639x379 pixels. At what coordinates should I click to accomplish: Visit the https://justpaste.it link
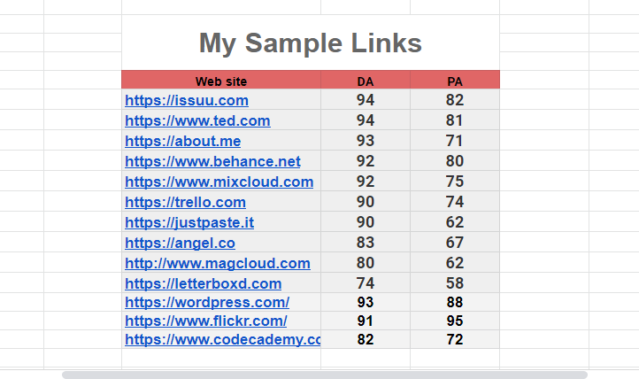click(189, 222)
